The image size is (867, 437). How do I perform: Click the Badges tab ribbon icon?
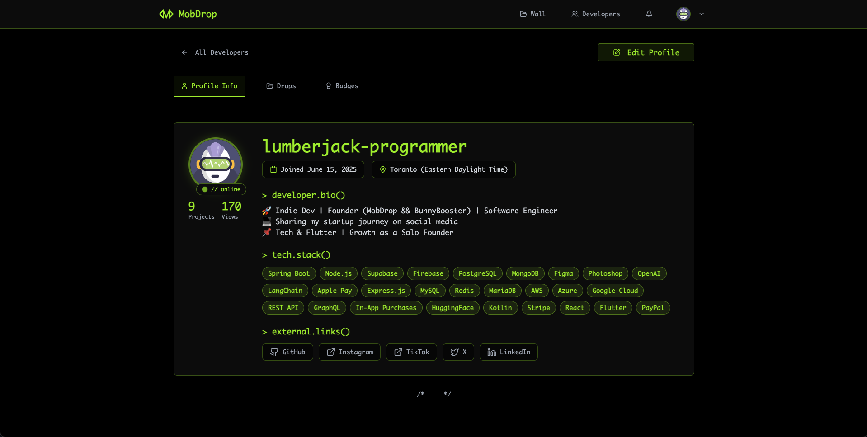(329, 86)
